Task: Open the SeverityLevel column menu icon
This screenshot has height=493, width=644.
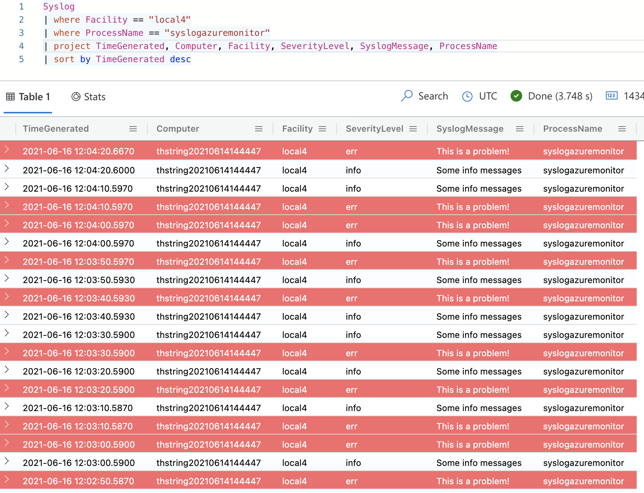Action: 413,129
